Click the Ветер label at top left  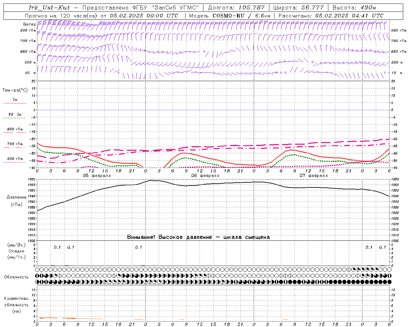pyautogui.click(x=29, y=24)
